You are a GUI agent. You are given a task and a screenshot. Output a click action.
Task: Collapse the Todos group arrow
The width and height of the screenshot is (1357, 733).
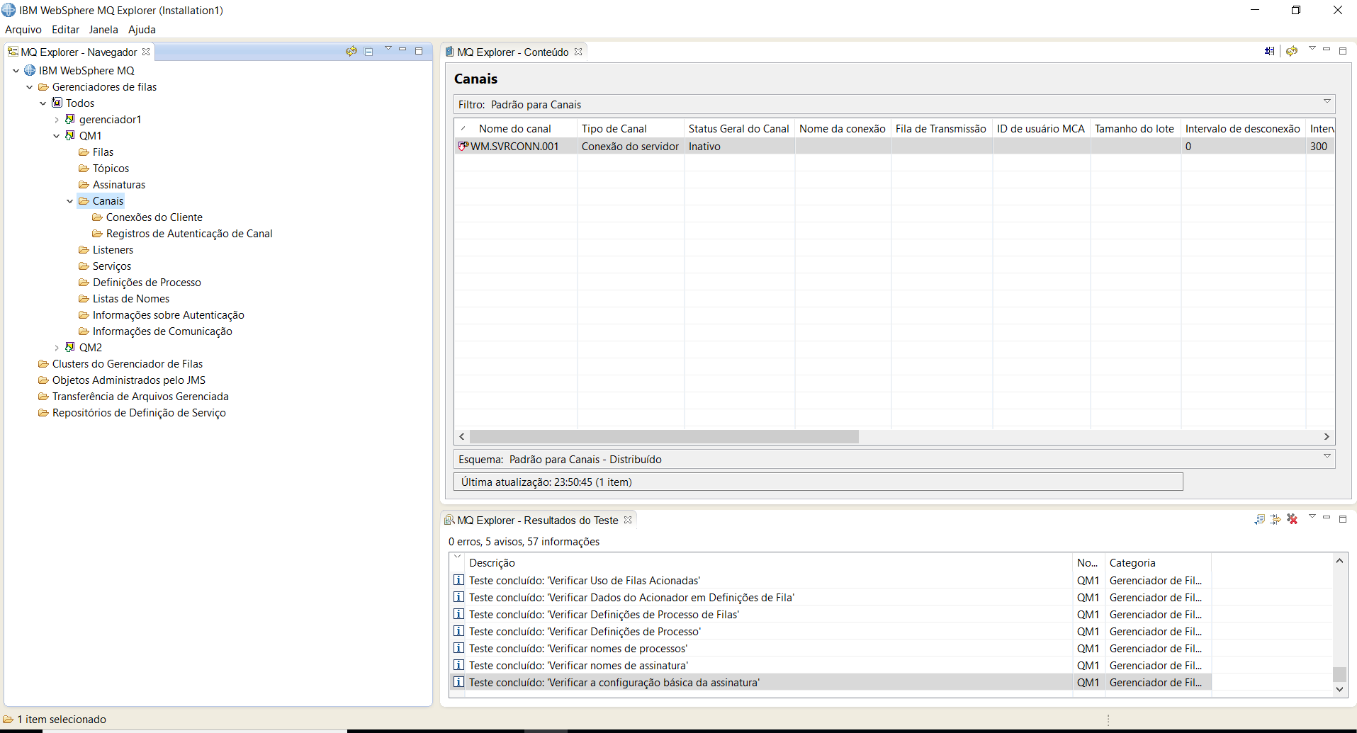(43, 103)
